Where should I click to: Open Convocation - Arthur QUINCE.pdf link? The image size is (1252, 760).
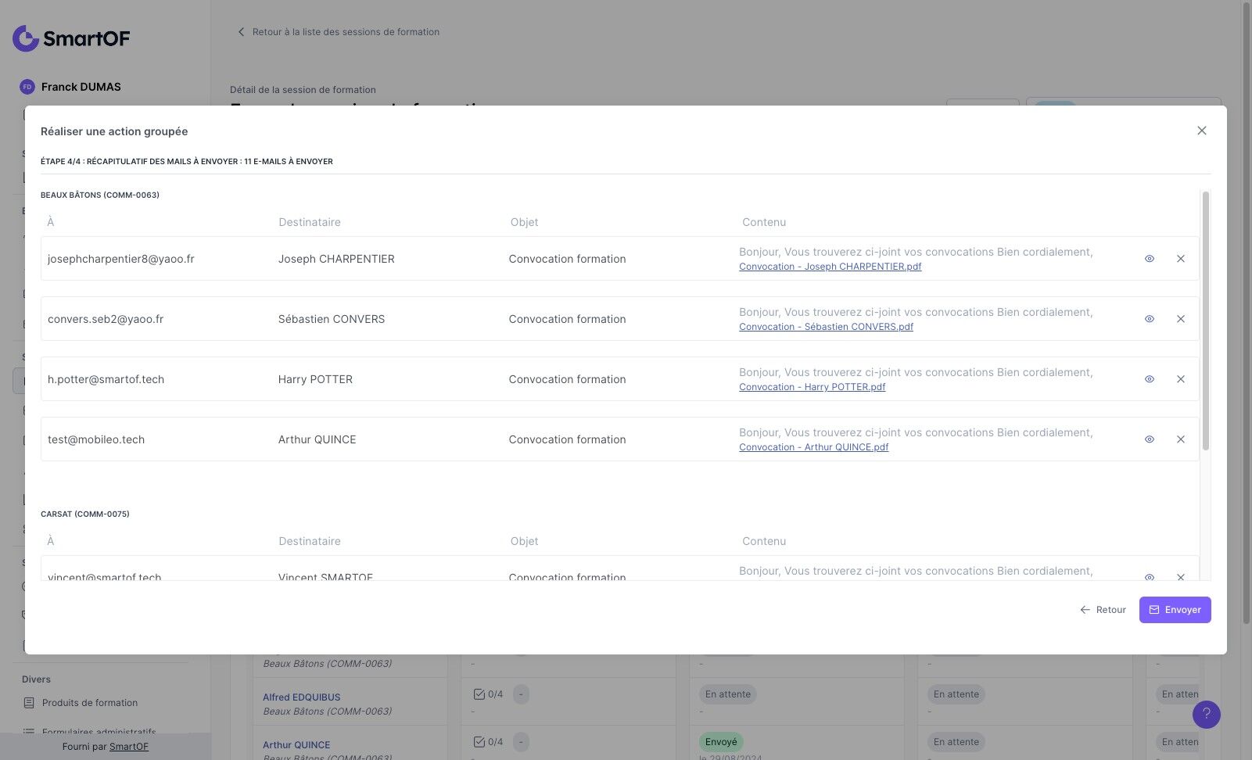[813, 447]
